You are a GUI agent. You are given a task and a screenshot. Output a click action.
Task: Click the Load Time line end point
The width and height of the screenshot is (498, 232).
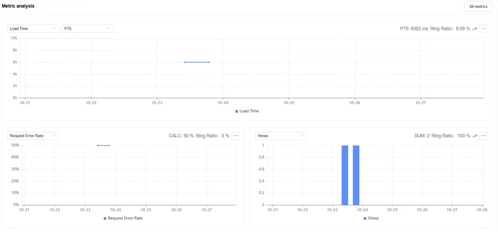point(209,62)
